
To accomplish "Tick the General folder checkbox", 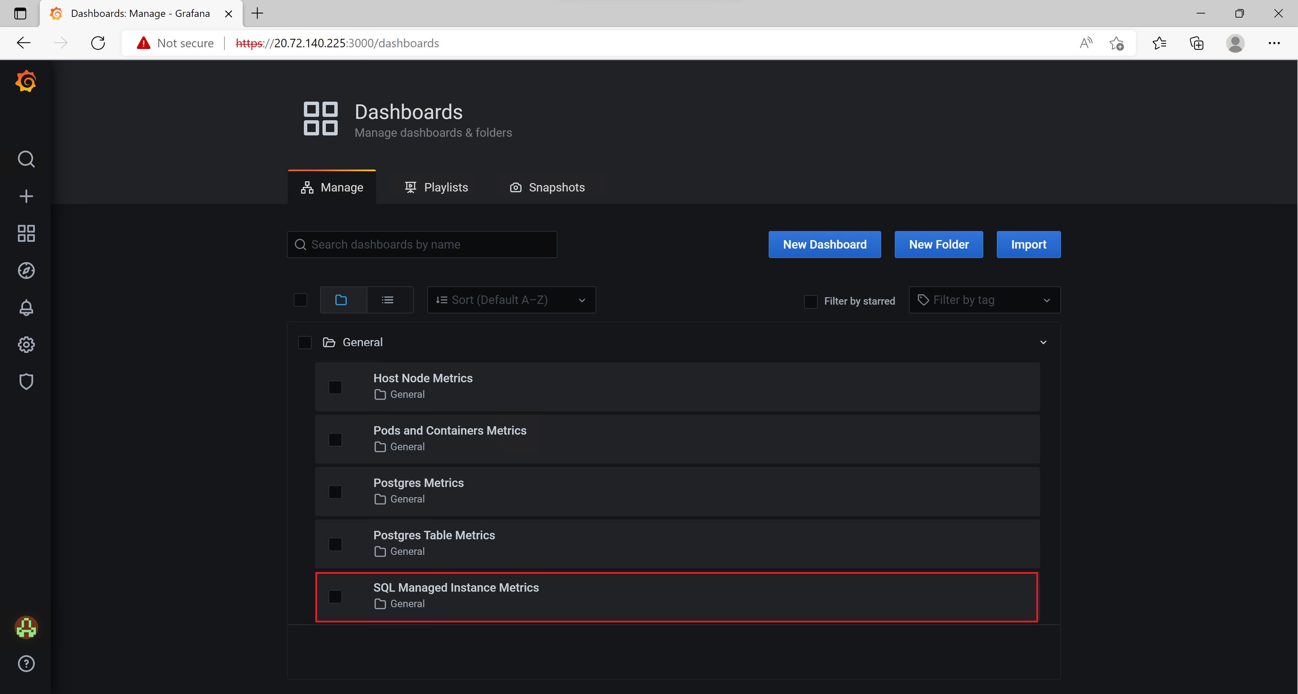I will click(x=305, y=342).
